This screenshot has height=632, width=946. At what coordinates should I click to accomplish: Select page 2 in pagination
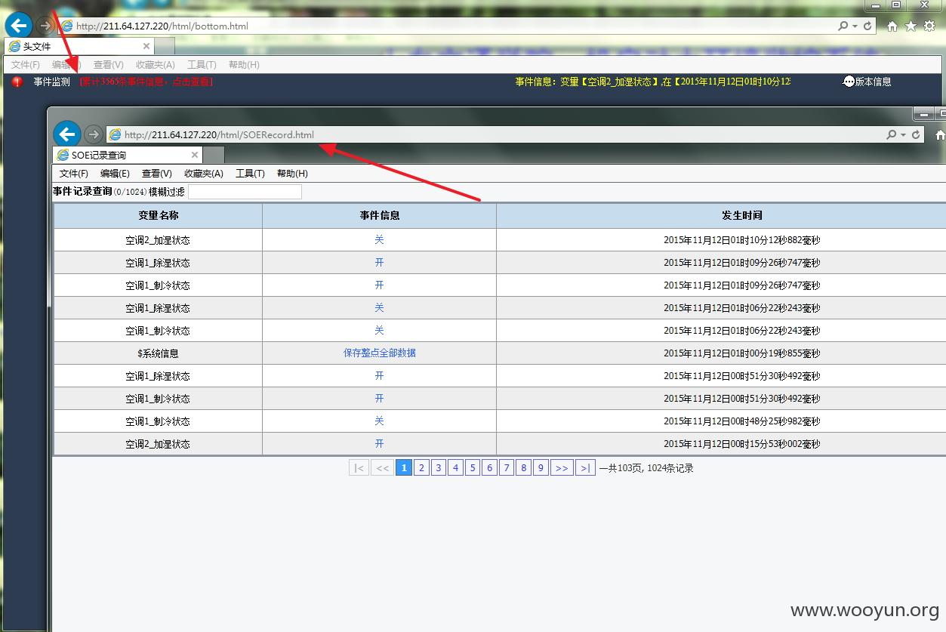(421, 468)
